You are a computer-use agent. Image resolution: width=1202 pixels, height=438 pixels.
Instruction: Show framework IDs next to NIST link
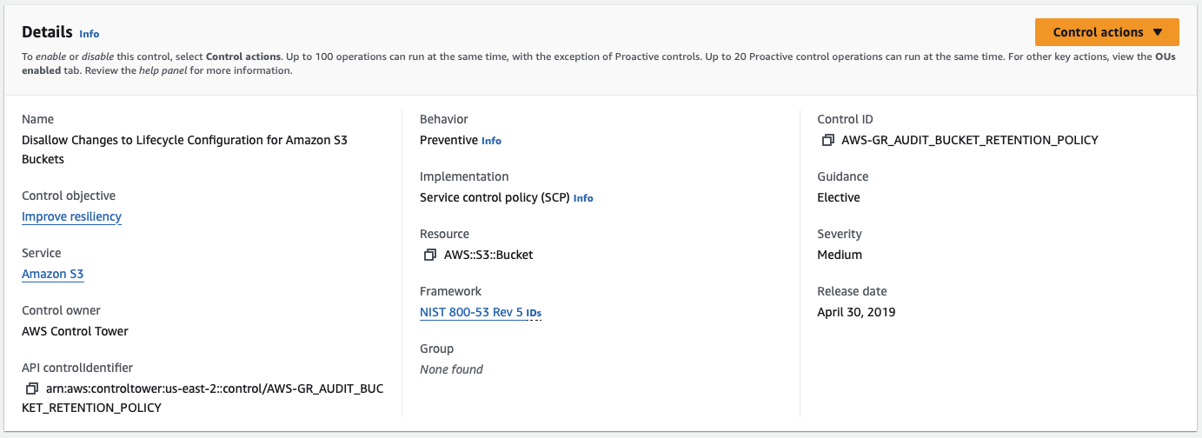(534, 313)
